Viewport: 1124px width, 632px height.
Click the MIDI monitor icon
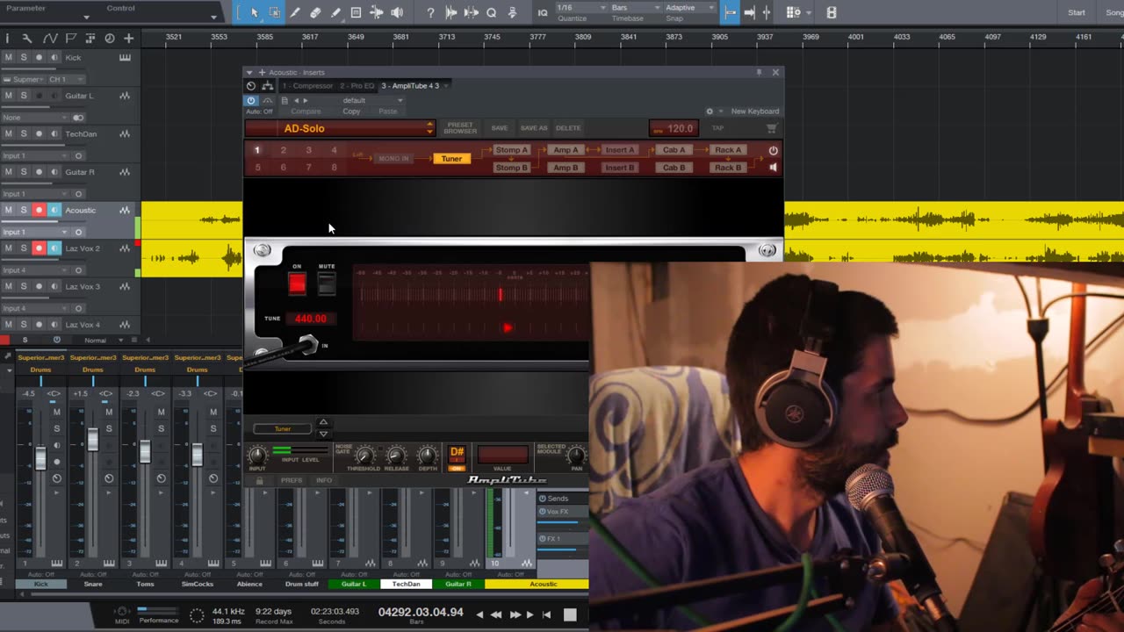[122, 612]
